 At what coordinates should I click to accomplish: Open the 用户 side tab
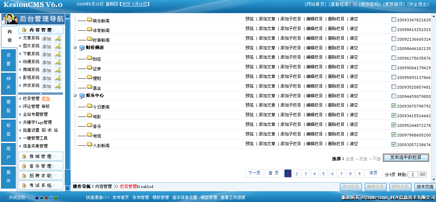pyautogui.click(x=9, y=153)
